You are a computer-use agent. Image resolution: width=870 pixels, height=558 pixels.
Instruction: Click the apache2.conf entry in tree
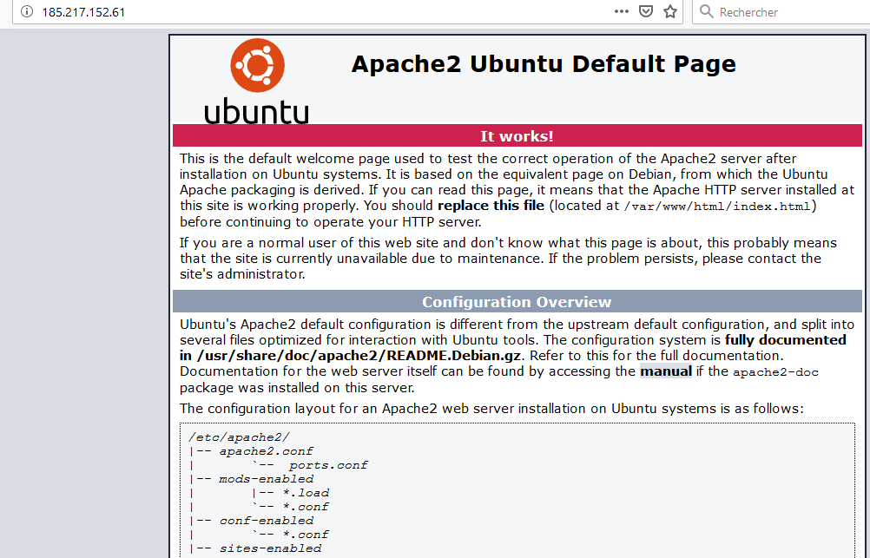266,451
